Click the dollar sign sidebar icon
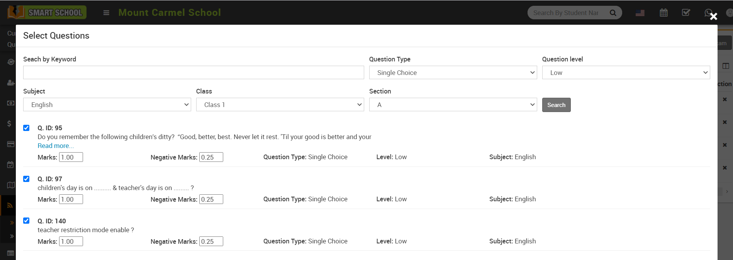Screen dimensions: 733x260 pos(9,124)
